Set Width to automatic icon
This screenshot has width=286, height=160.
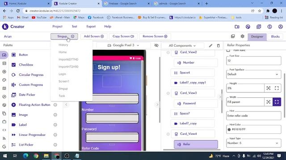(268, 102)
